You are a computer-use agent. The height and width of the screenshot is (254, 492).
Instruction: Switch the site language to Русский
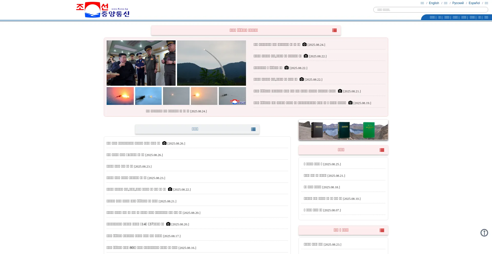pos(458,3)
